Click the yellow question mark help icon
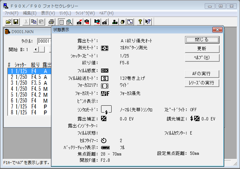240x169 pixels. pos(140,22)
